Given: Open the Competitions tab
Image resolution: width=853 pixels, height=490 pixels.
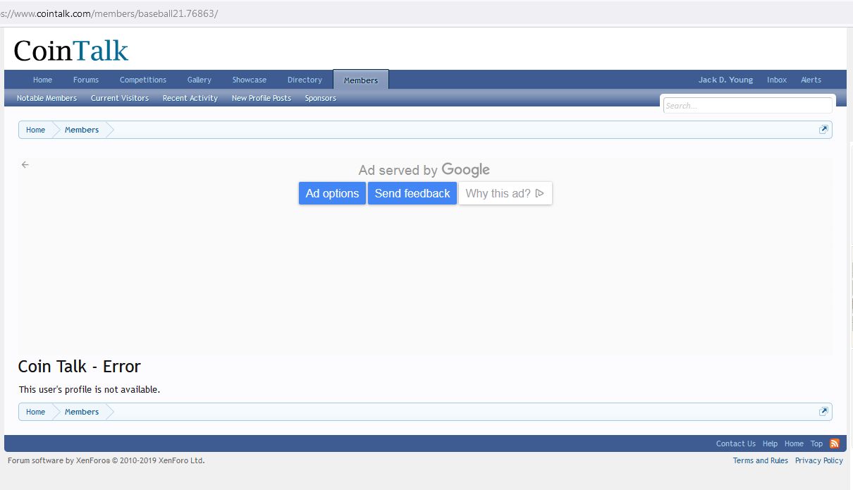Looking at the screenshot, I should tap(143, 80).
